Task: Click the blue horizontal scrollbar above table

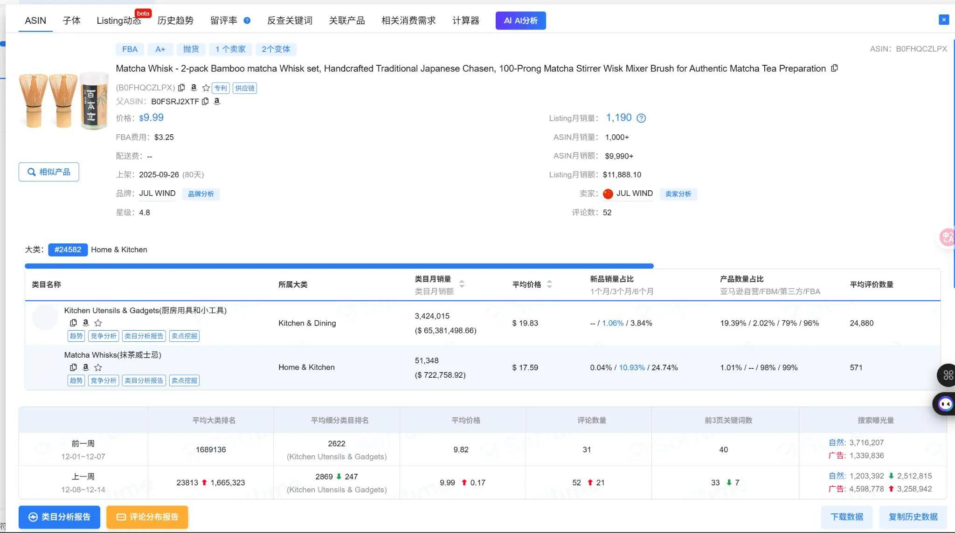Action: tap(339, 266)
